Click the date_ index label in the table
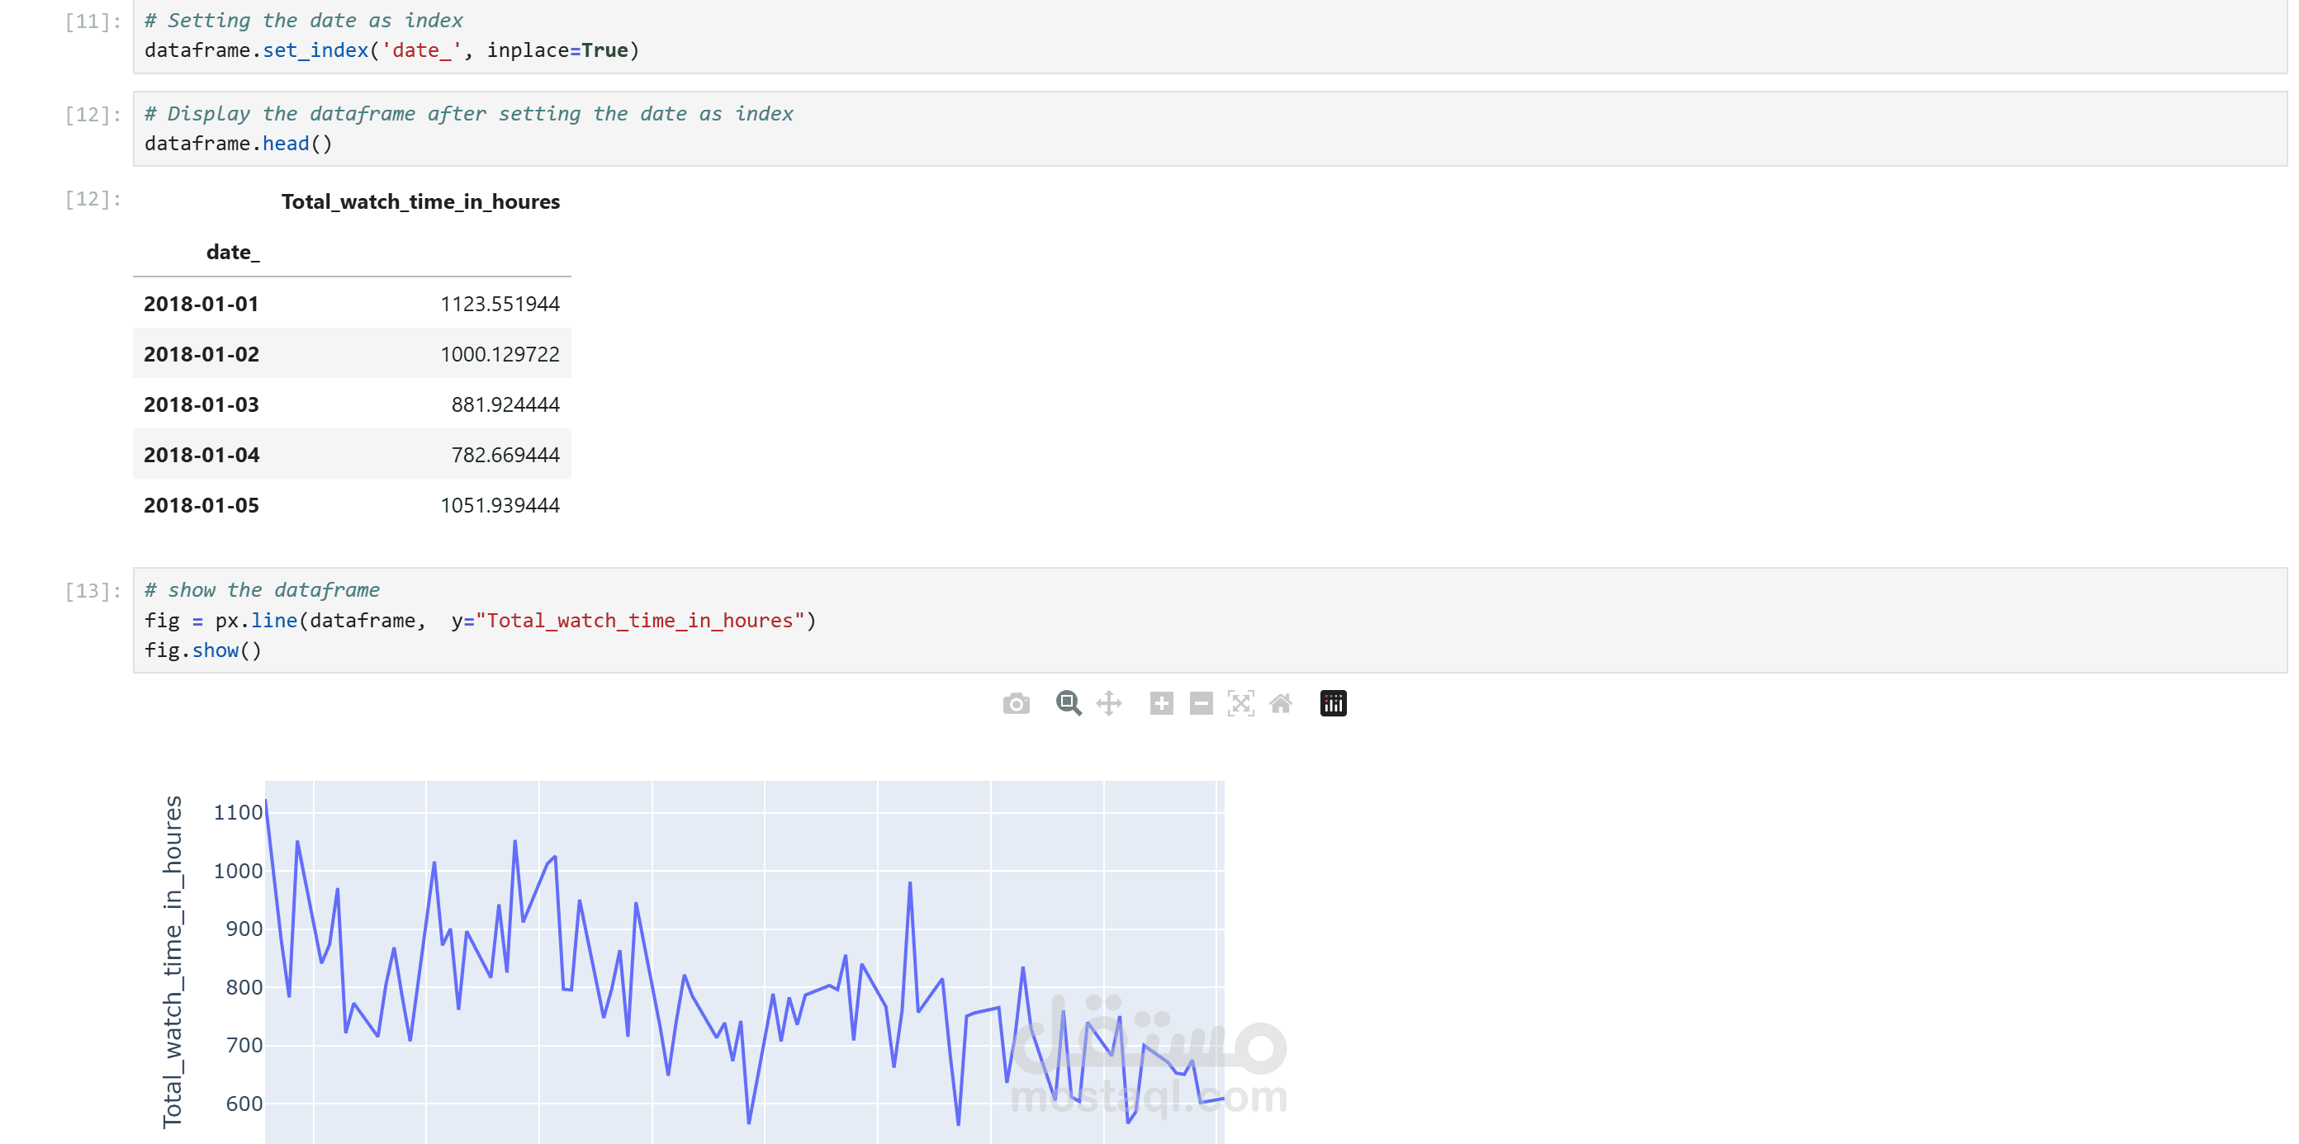Image resolution: width=2299 pixels, height=1144 pixels. click(233, 252)
